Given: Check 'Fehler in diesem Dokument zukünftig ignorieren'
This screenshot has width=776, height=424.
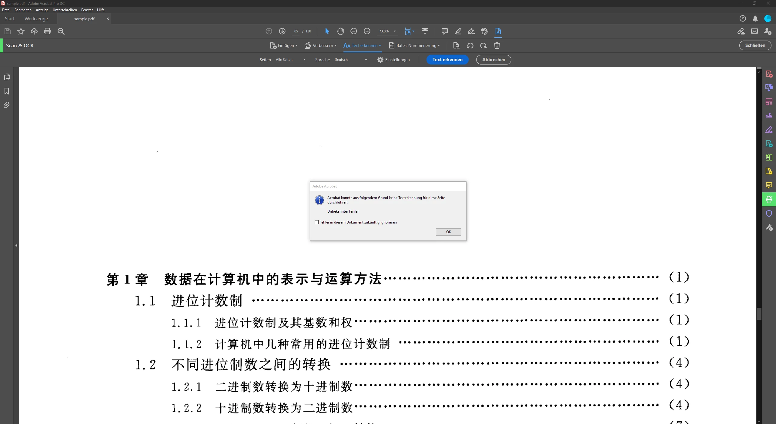Looking at the screenshot, I should (317, 222).
